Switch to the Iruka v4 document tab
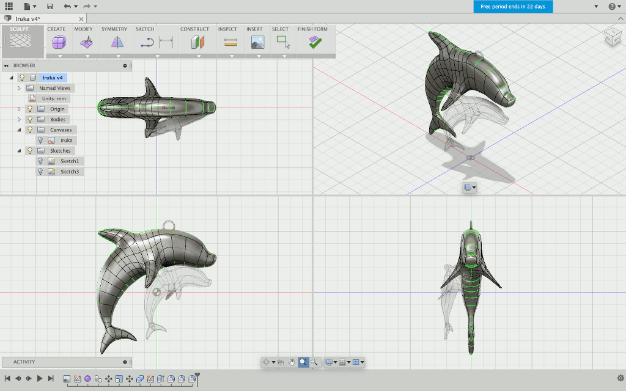This screenshot has height=391, width=626. (x=28, y=19)
